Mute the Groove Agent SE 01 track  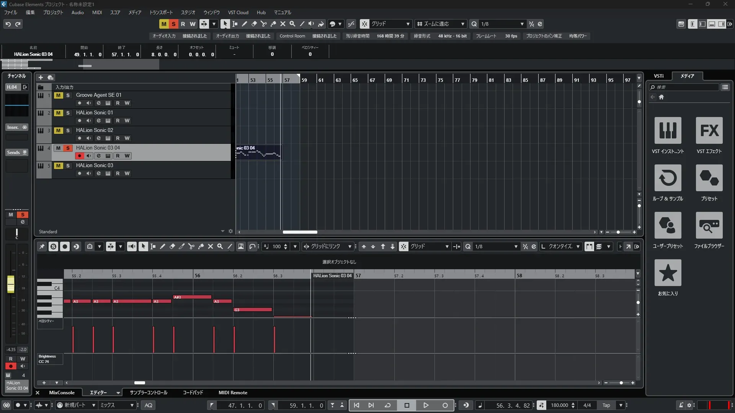[58, 95]
